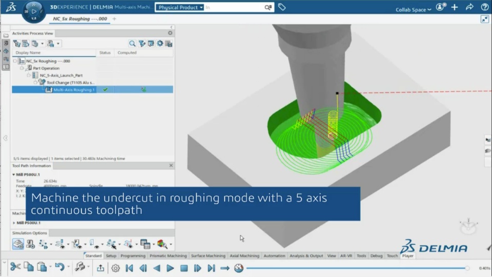Click the share arrow icon
Viewport: 492px width, 277px height.
(x=469, y=7)
